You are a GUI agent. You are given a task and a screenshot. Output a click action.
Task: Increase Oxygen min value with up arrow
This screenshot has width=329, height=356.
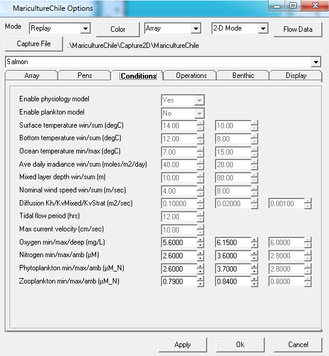point(200,240)
